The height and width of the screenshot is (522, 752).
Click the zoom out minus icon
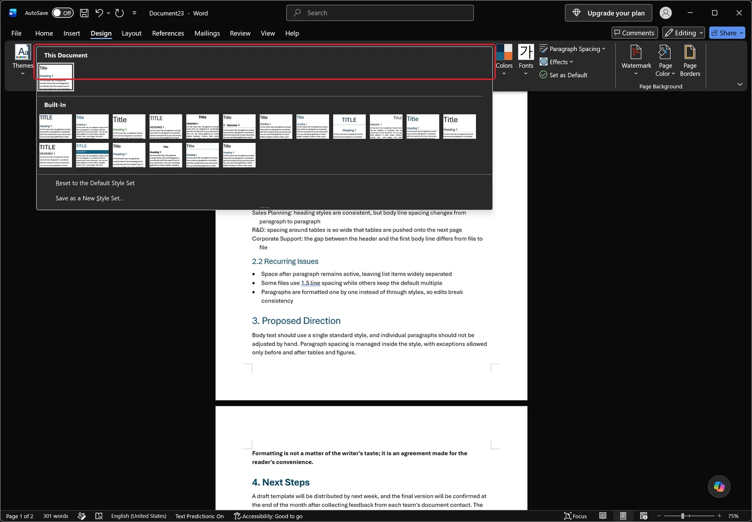pos(659,516)
